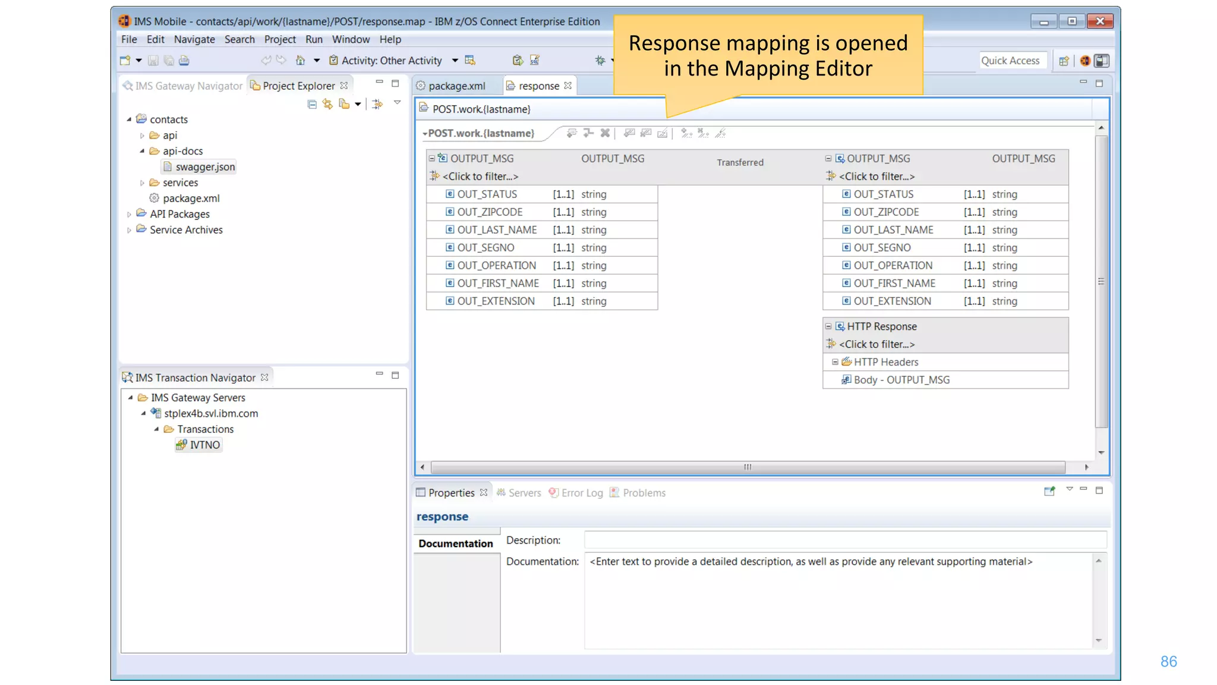Click the IMS perspective icon beside Quick Access

pos(1085,61)
